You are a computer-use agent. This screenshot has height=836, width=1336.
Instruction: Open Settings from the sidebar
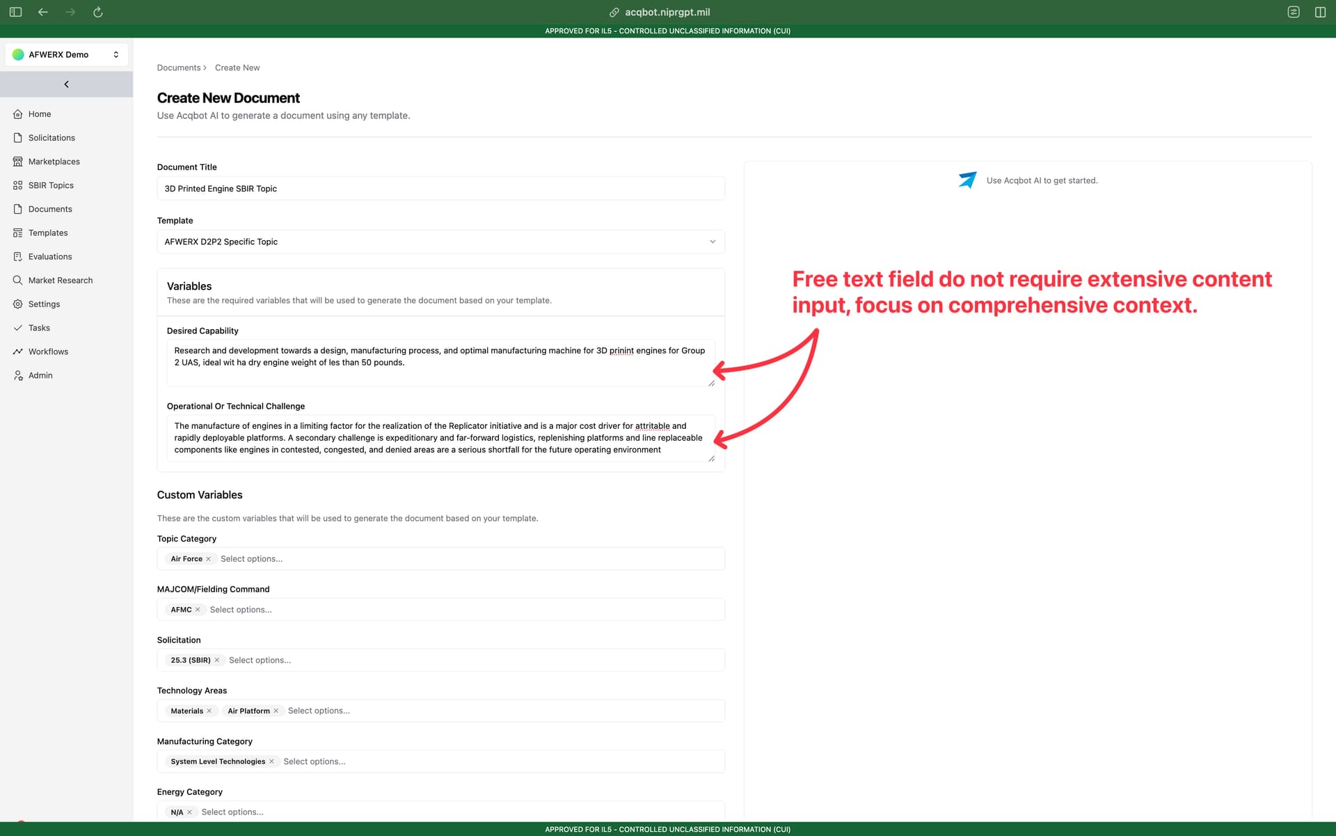tap(44, 304)
